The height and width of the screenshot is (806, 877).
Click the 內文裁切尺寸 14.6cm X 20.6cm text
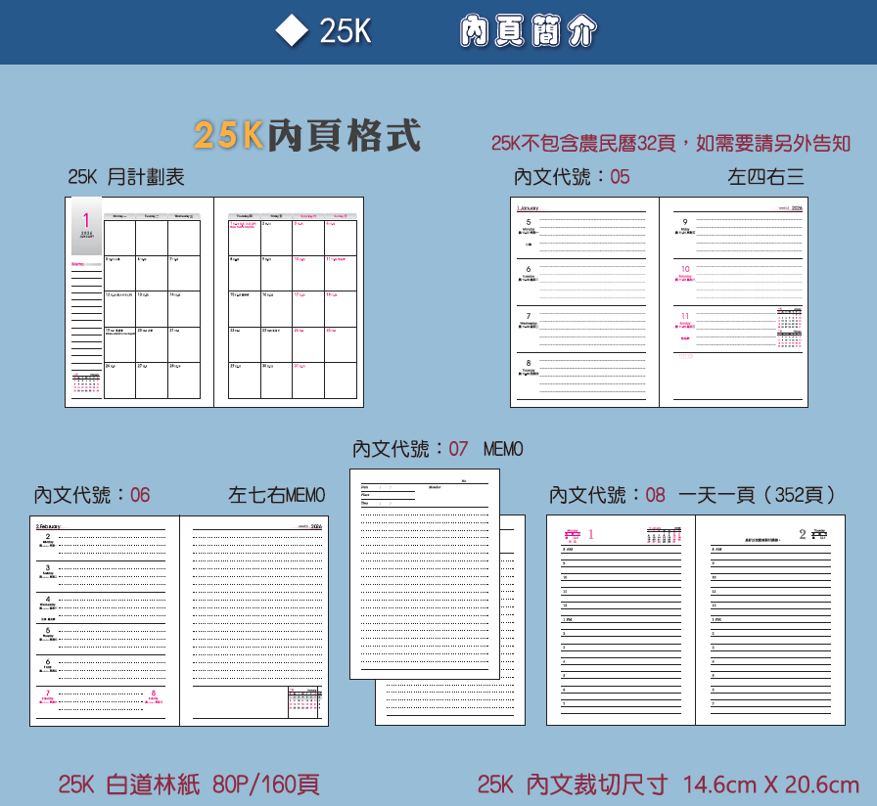click(669, 784)
